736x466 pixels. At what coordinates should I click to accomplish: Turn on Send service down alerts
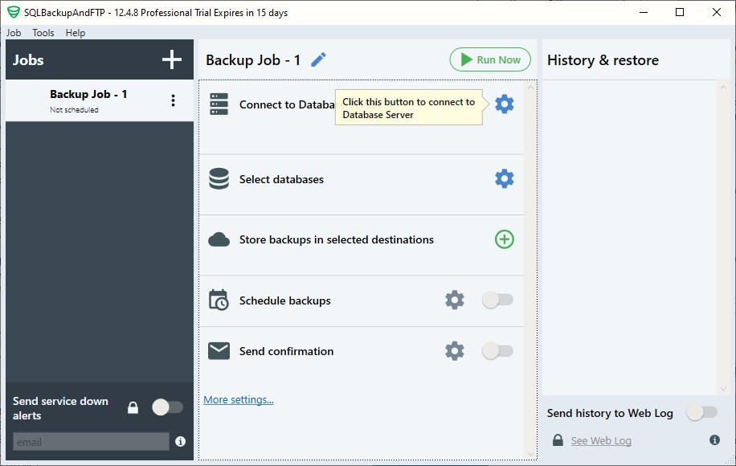click(x=167, y=407)
